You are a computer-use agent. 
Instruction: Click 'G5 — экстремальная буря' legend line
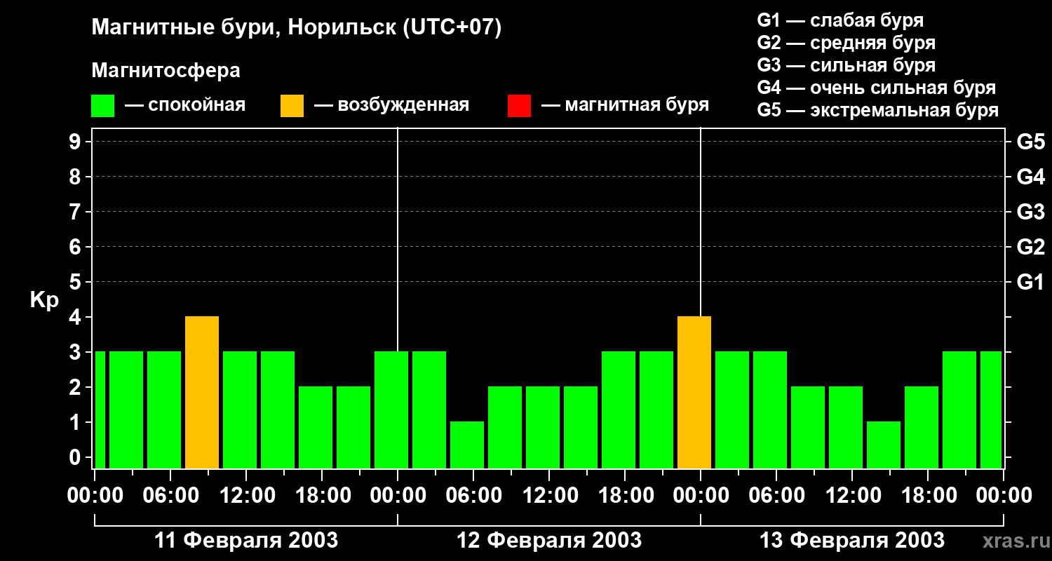tap(878, 110)
